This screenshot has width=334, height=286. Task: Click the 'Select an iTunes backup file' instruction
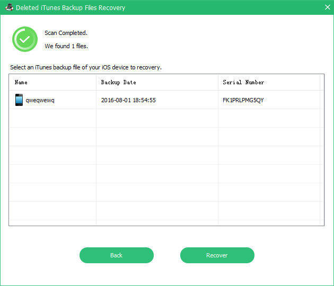[x=86, y=67]
